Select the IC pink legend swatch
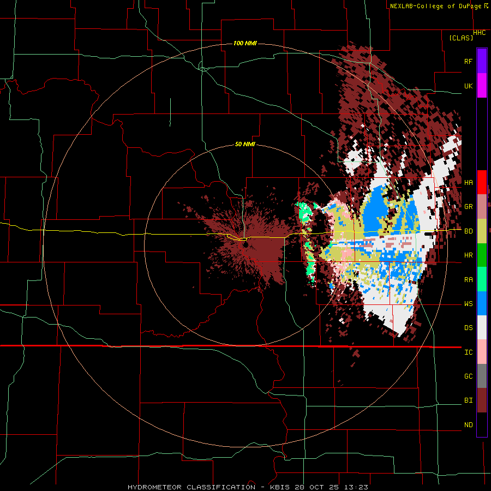 tap(482, 352)
